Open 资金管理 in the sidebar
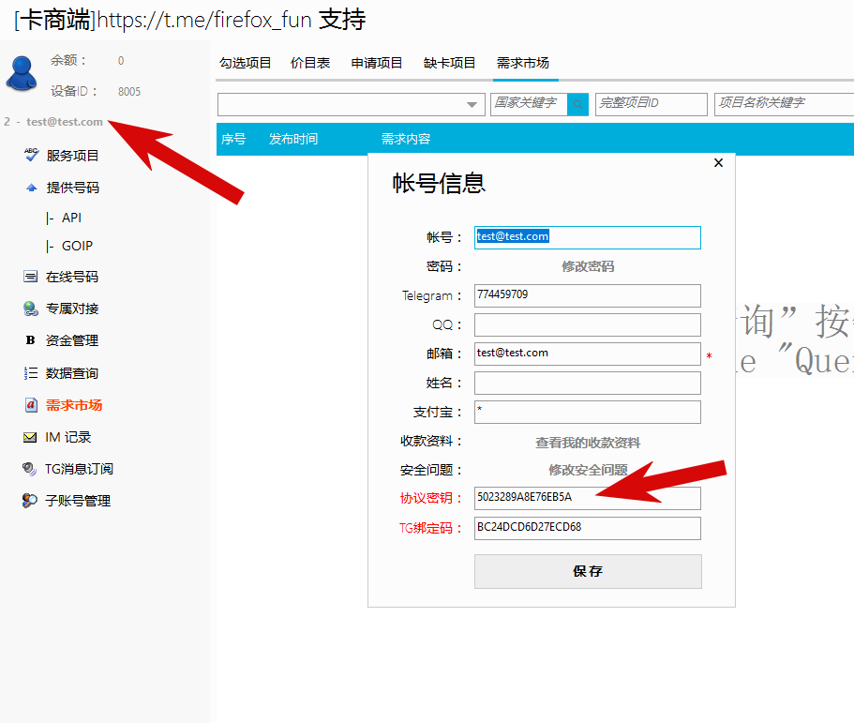 [x=72, y=341]
